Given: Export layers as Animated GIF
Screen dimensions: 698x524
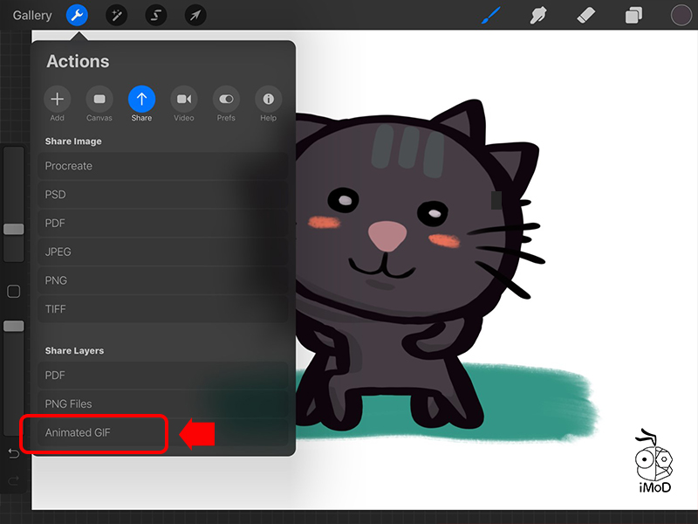Looking at the screenshot, I should (x=93, y=433).
